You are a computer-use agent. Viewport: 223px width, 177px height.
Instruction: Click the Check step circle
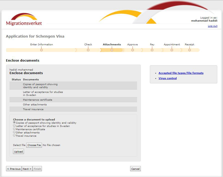[x=88, y=50]
